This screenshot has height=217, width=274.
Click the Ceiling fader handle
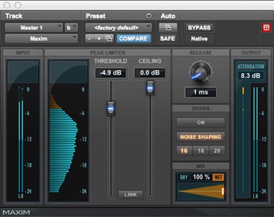[x=150, y=88]
